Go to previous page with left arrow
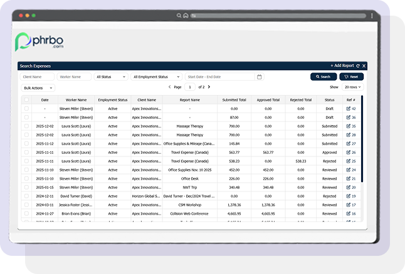This screenshot has width=405, height=274. click(x=169, y=88)
